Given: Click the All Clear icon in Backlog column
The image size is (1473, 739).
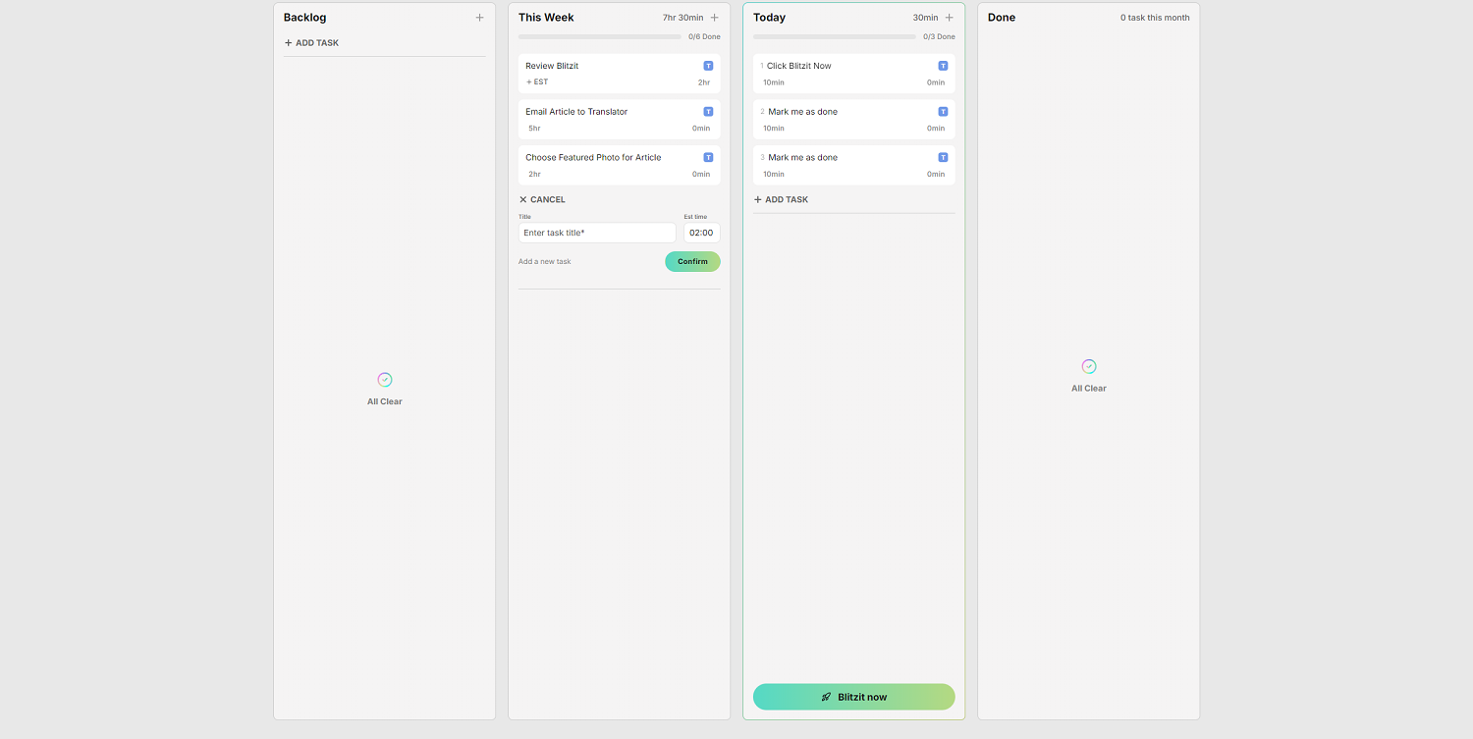Looking at the screenshot, I should tap(384, 379).
